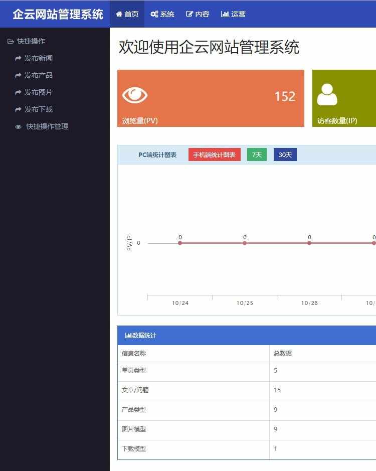
Task: Click the share arrow icon beside 发布产品
Action: (x=19, y=75)
